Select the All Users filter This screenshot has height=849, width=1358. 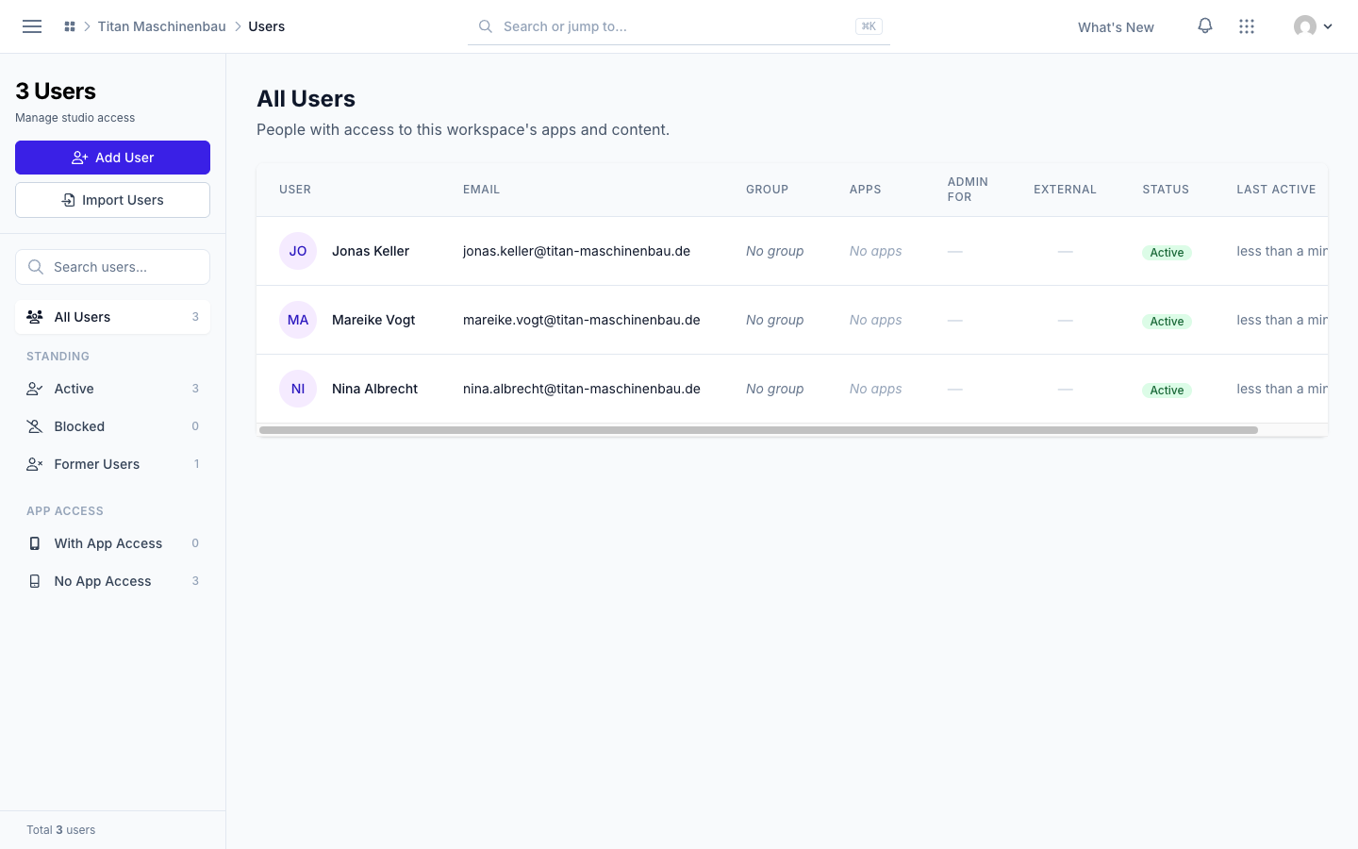(112, 317)
